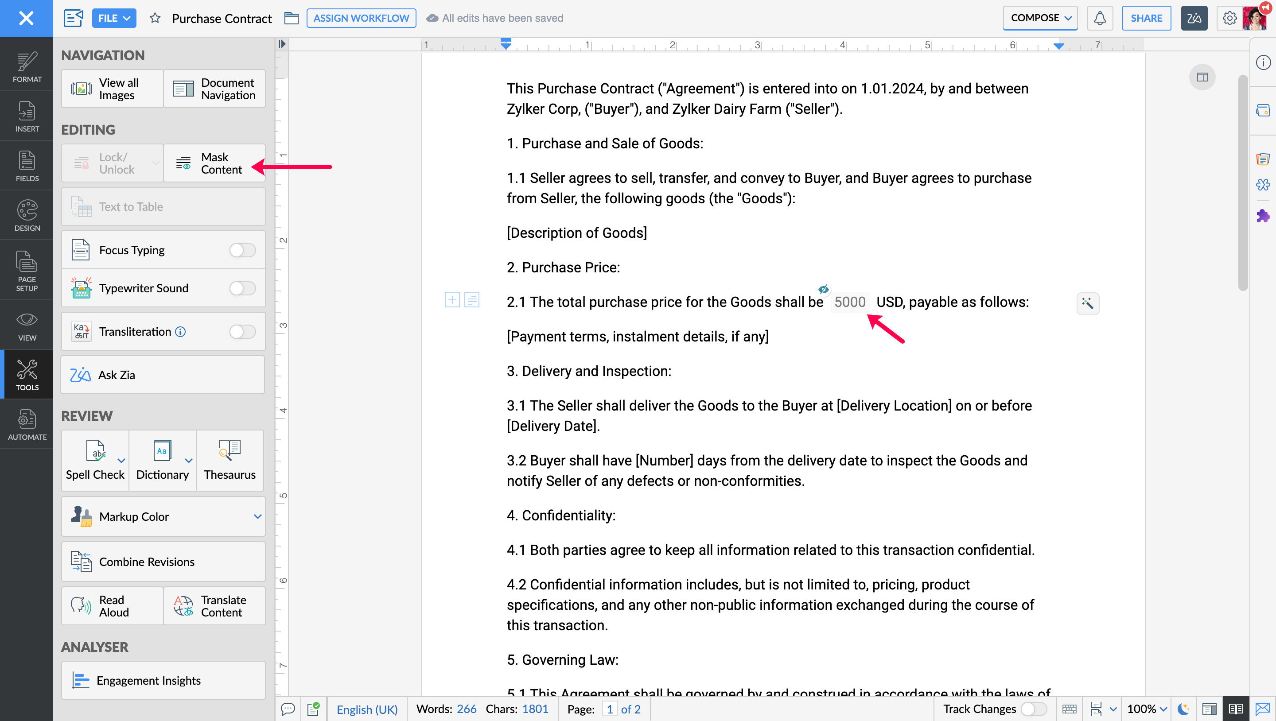Screen dimensions: 1276x721
Task: Enable Focus Typing toggle
Action: point(242,250)
